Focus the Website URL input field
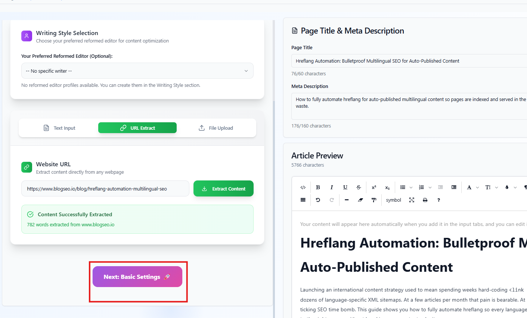The width and height of the screenshot is (527, 318). pyautogui.click(x=105, y=189)
